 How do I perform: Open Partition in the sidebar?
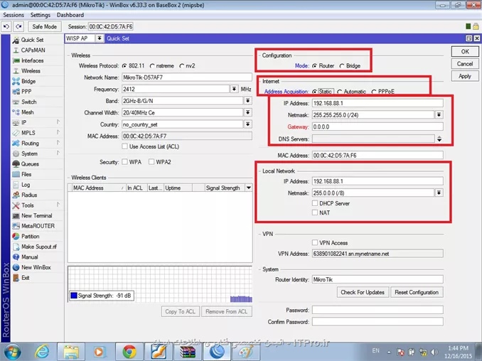tap(30, 236)
